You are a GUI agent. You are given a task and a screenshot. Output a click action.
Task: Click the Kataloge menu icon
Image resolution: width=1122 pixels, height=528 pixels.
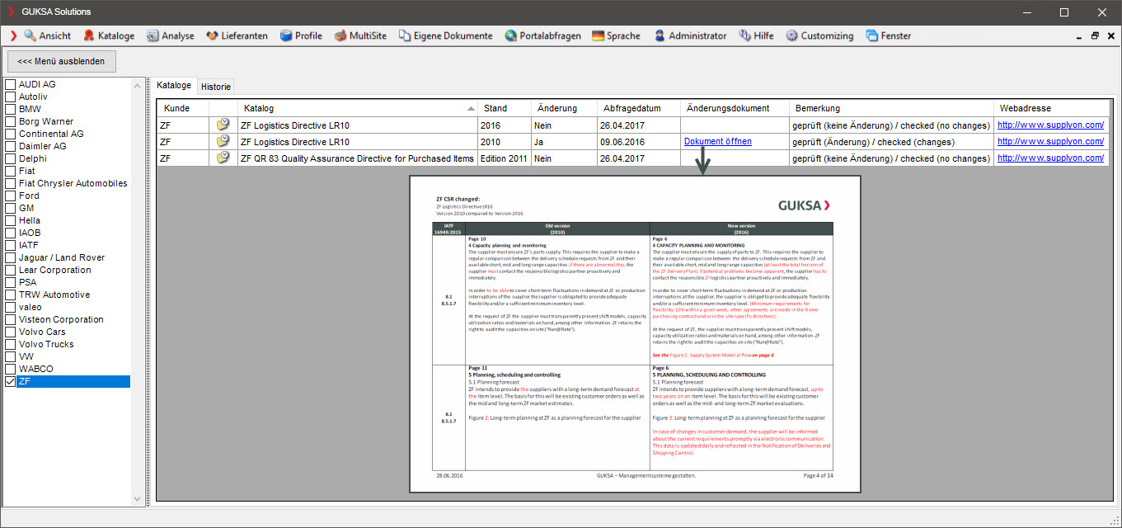tap(89, 35)
